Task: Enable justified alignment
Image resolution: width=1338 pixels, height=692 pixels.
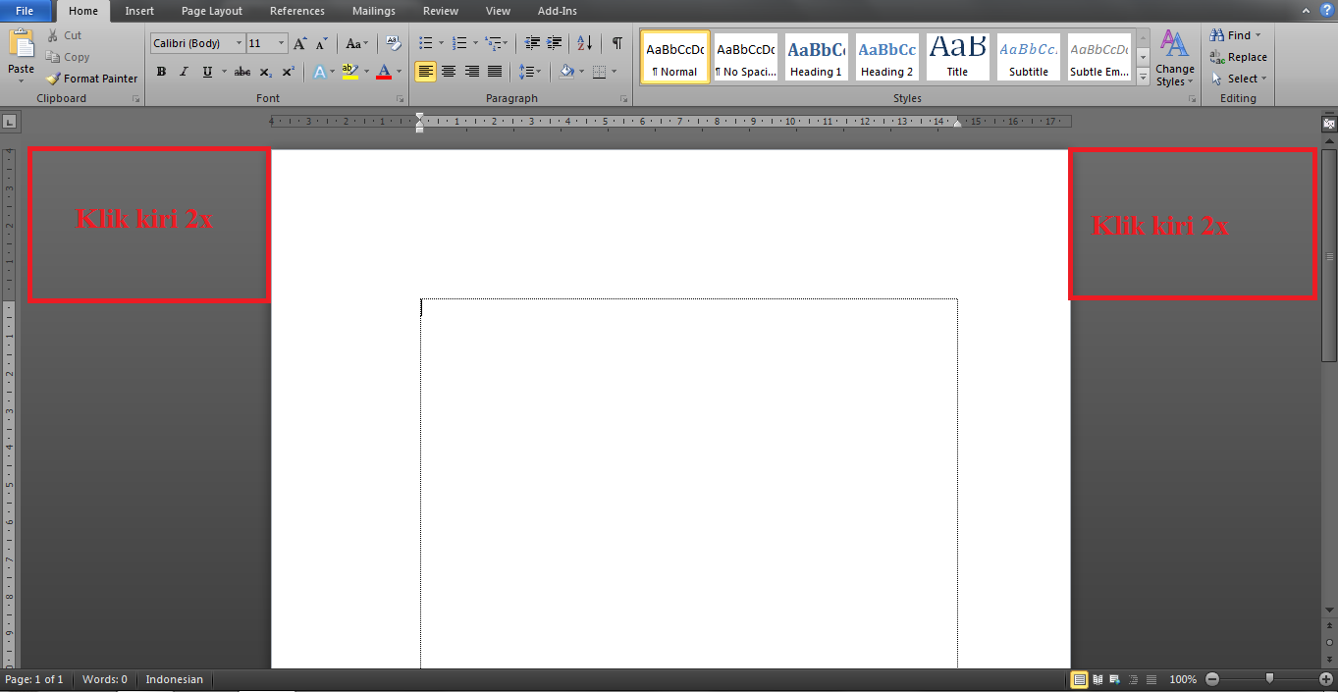Action: (495, 71)
